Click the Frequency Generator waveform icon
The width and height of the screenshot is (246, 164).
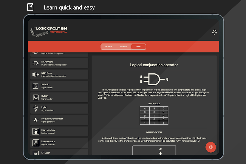(x=35, y=120)
